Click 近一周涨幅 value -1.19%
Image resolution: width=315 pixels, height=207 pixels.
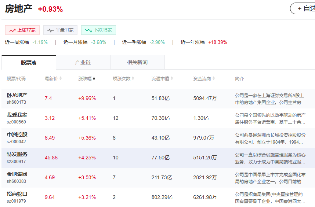(40, 42)
